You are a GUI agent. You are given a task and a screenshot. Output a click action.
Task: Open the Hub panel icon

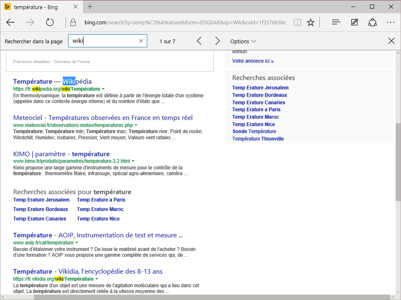(x=336, y=22)
